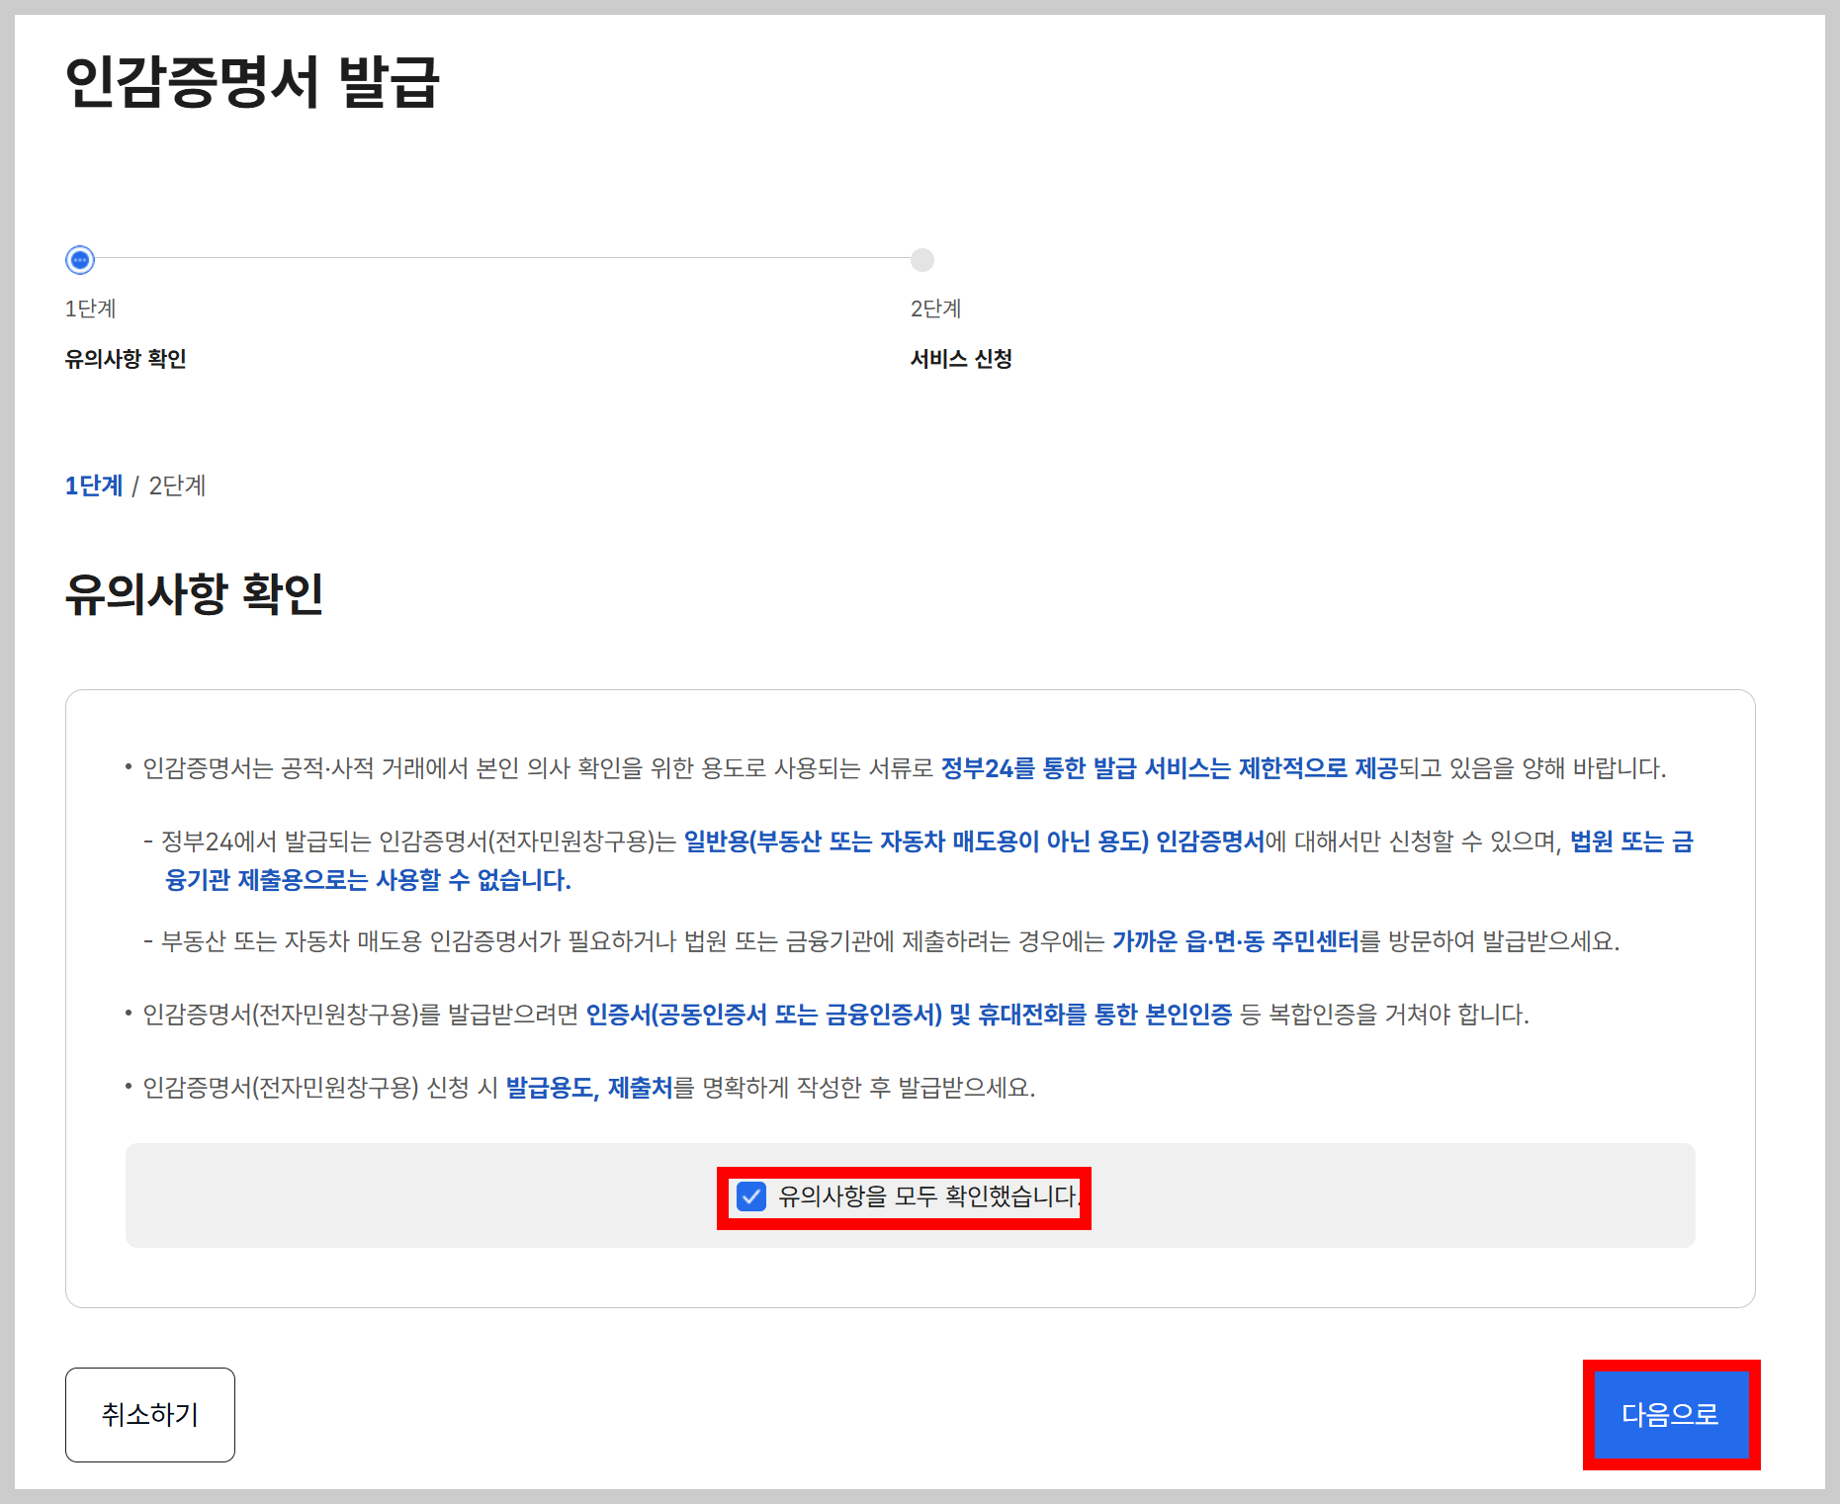Select 1단계 in the step breadcrumb
The width and height of the screenshot is (1840, 1504).
(x=92, y=486)
